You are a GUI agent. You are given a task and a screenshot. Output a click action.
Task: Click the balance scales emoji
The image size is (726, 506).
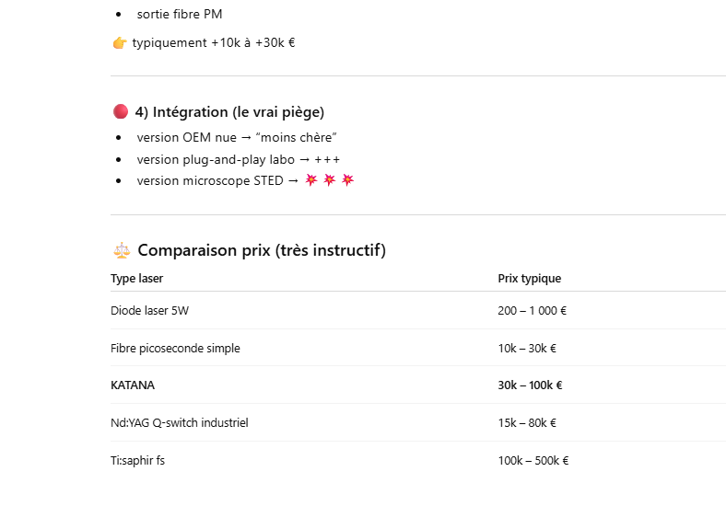point(121,250)
